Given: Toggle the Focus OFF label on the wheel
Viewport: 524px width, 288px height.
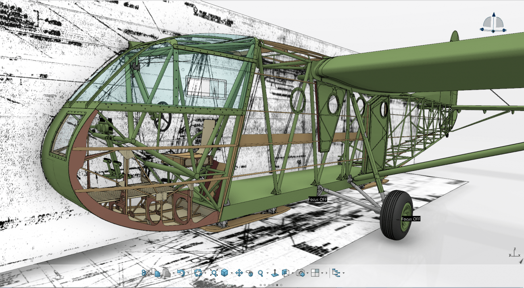Looking at the screenshot, I should (x=411, y=219).
